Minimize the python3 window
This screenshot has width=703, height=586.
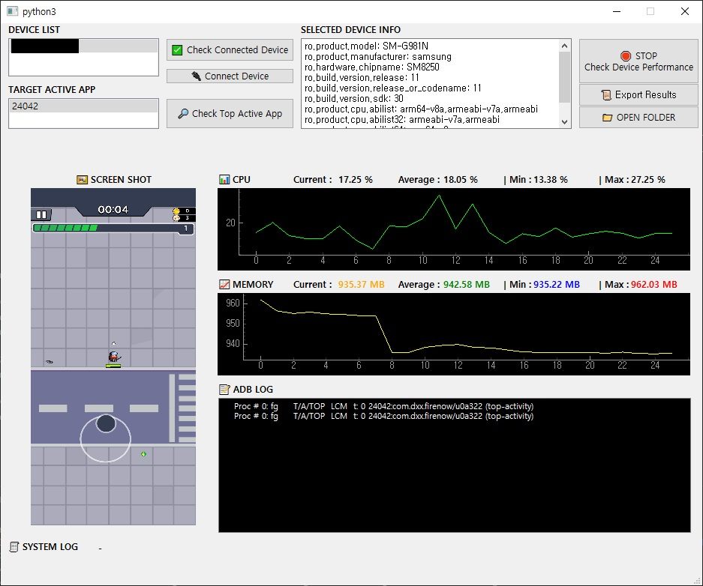click(617, 11)
